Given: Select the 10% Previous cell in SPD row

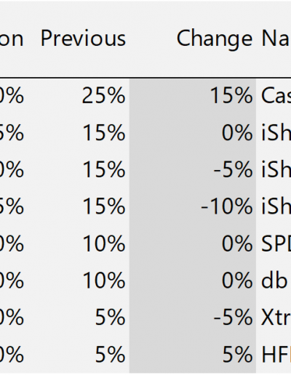Looking at the screenshot, I should coord(104,243).
